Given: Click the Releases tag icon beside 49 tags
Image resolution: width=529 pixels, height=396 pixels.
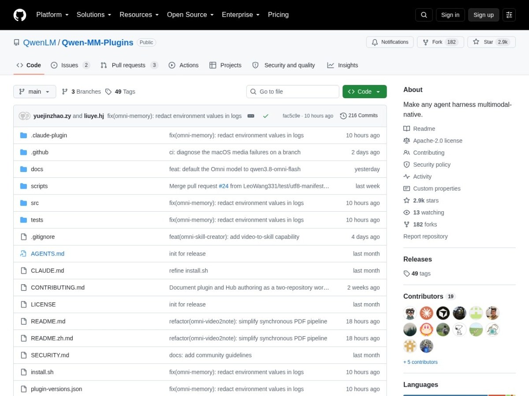Looking at the screenshot, I should click(x=406, y=274).
